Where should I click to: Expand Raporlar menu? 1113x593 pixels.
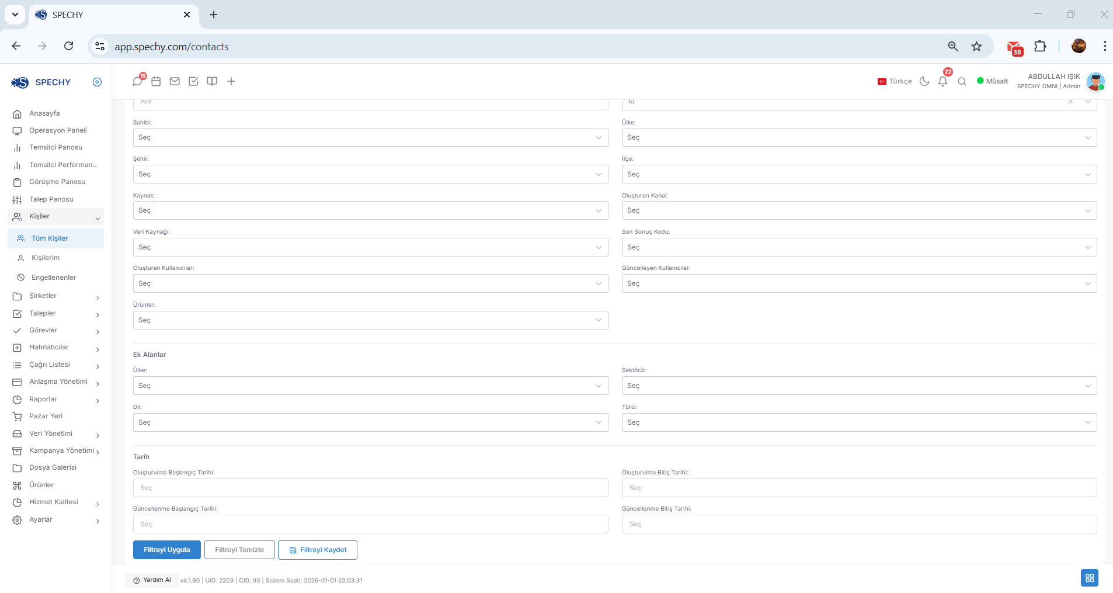coord(56,400)
